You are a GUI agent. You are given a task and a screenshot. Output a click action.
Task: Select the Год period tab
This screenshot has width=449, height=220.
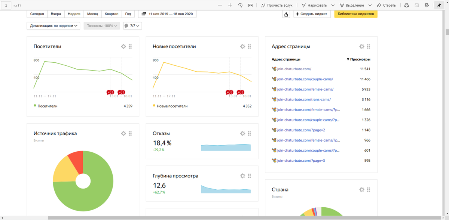click(128, 14)
